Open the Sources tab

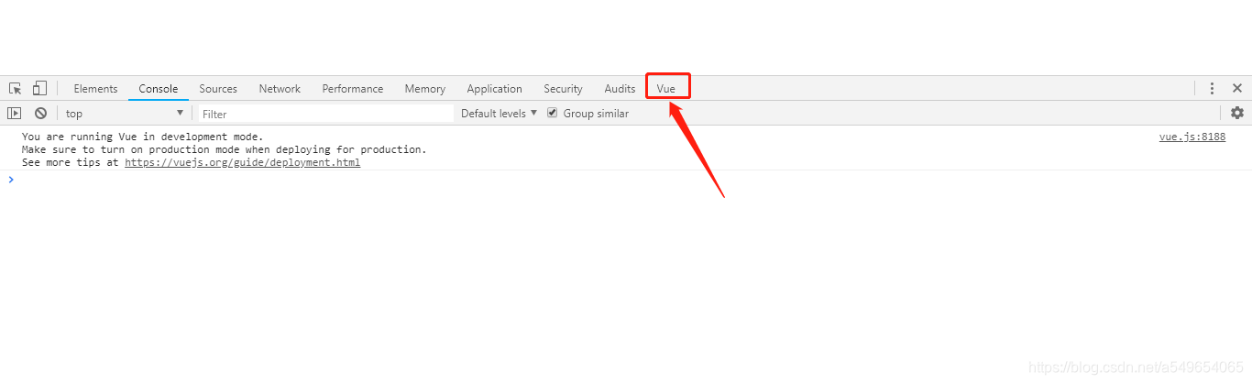click(218, 89)
